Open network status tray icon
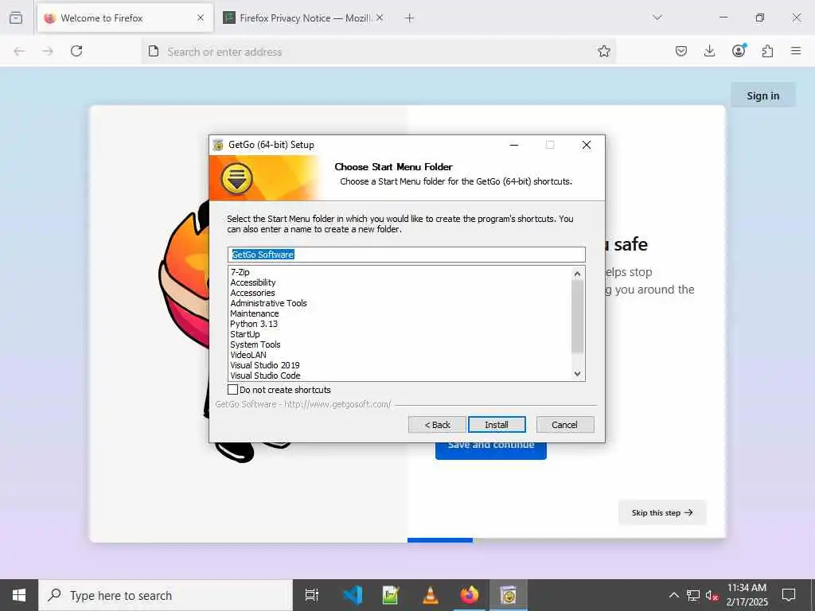The height and width of the screenshot is (611, 815). pos(693,595)
